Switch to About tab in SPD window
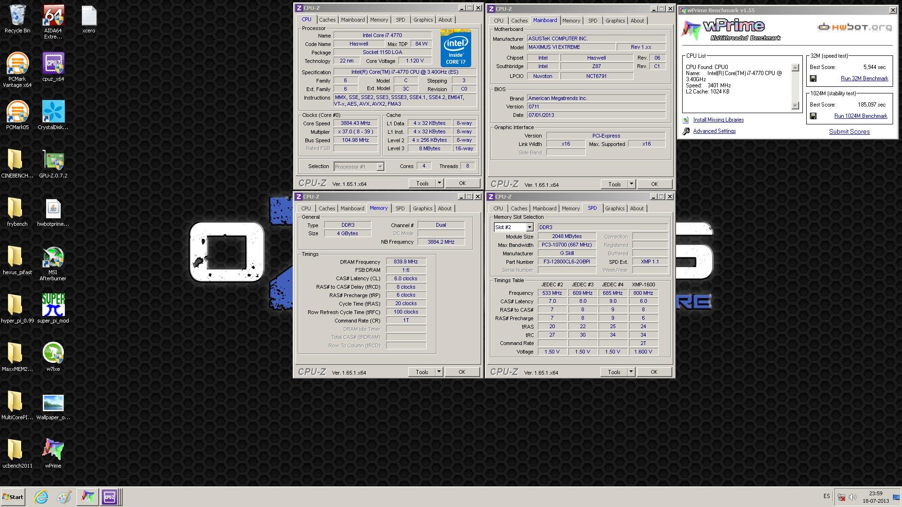Screen dimensions: 902x507 pyautogui.click(x=637, y=208)
